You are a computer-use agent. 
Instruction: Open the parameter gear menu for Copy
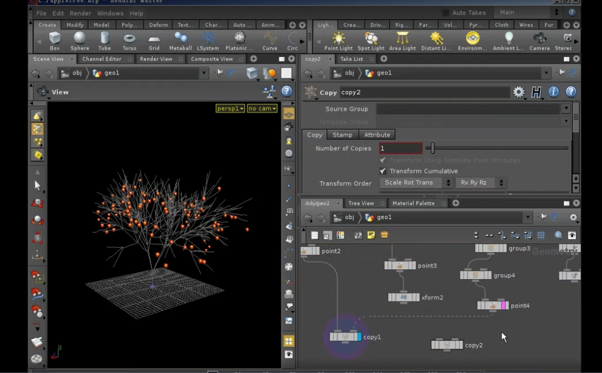pos(519,92)
